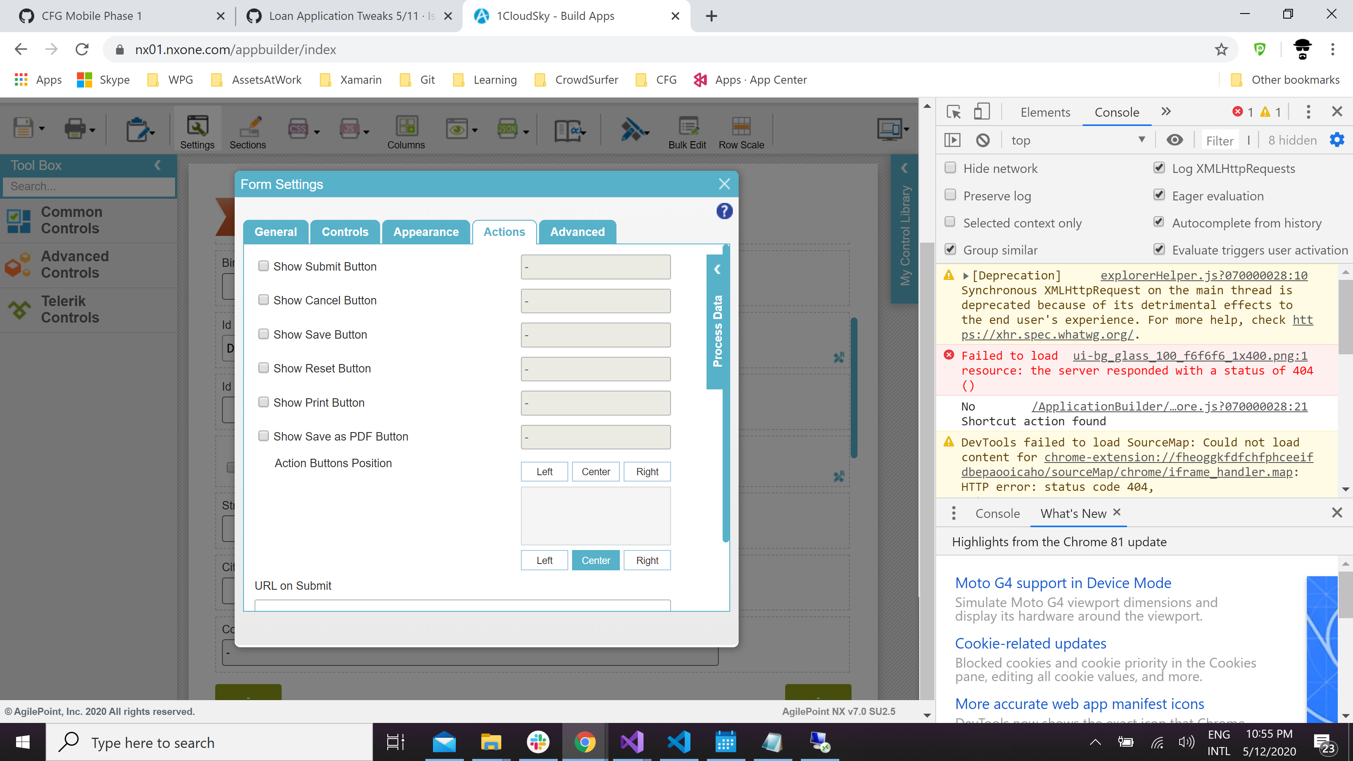
Task: Expand the Deprecation warning message
Action: [965, 276]
